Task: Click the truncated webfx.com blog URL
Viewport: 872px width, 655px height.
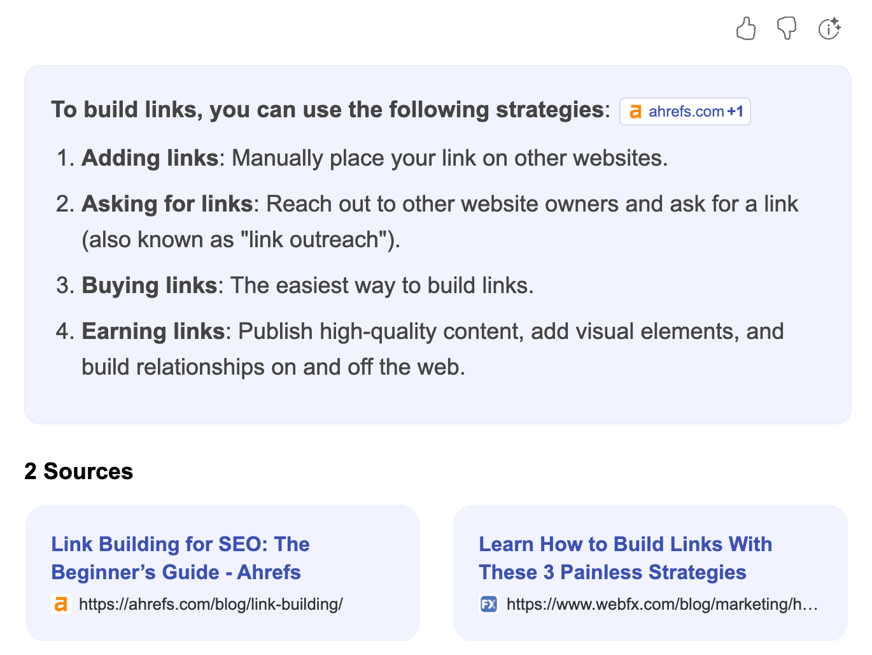Action: pos(662,604)
